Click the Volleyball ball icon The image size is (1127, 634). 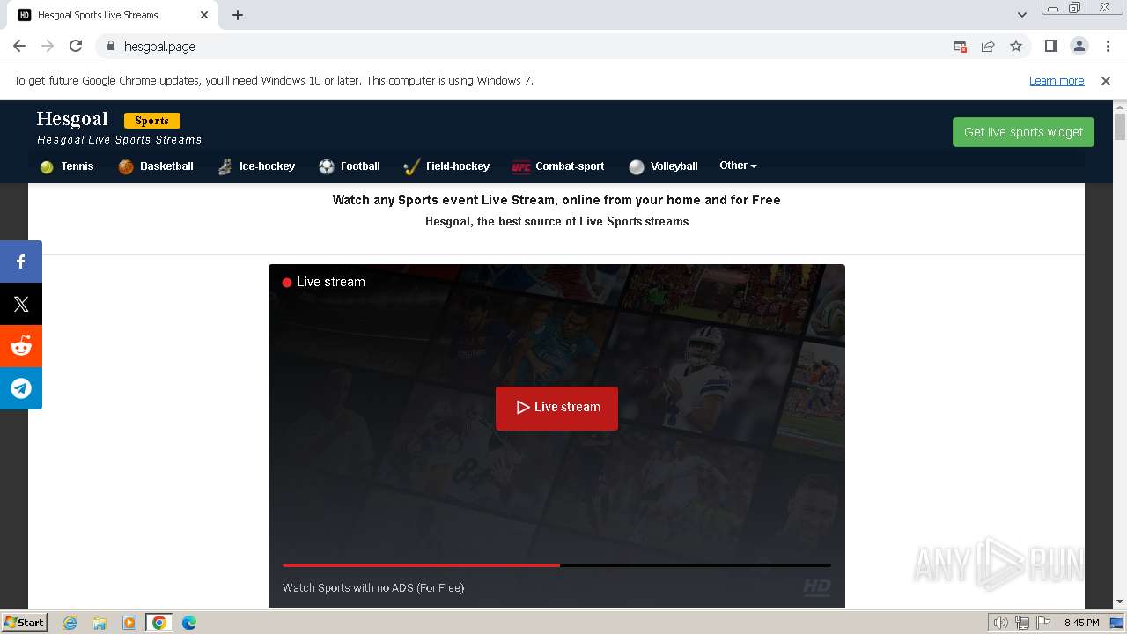tap(637, 166)
